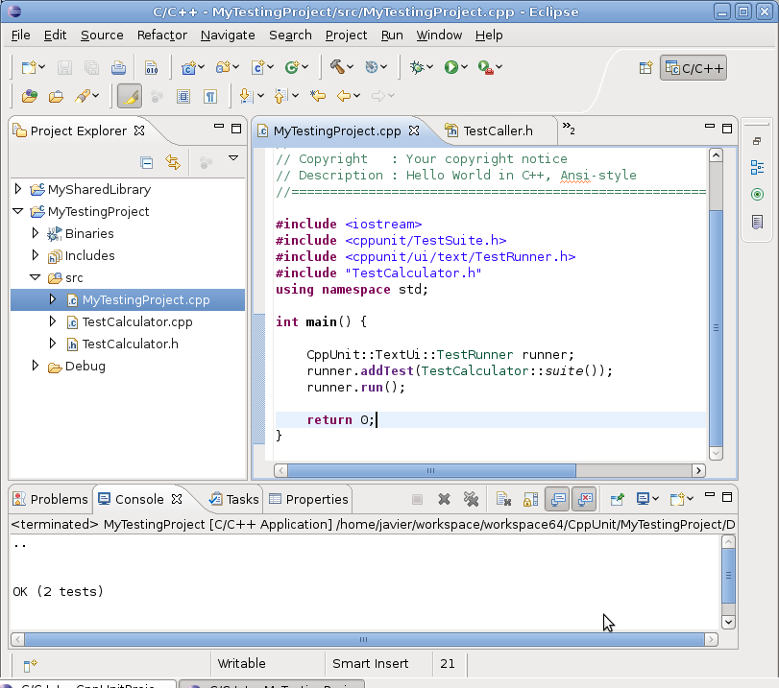Expand the Debug folder
The width and height of the screenshot is (779, 688).
[36, 366]
